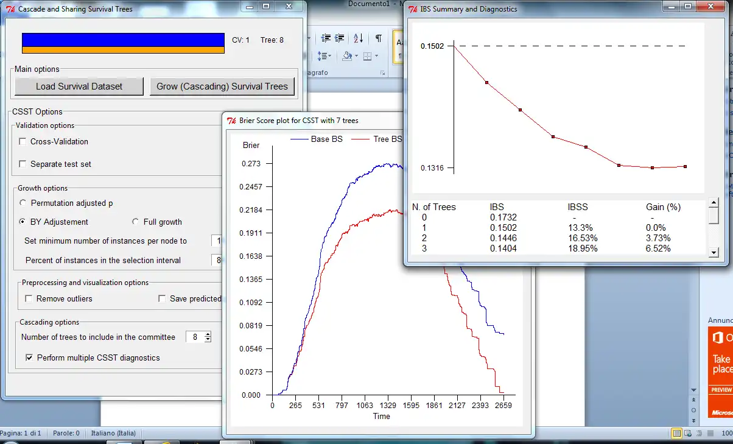Expand the borders dropdown arrow
Screen dimensions: 733x444
pyautogui.click(x=376, y=56)
